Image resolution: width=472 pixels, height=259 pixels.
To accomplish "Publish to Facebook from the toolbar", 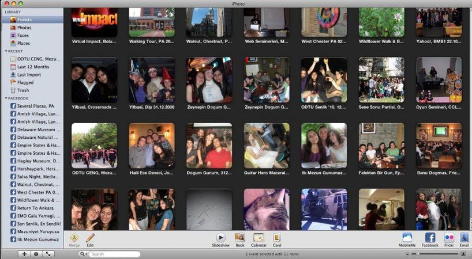I will point(430,238).
